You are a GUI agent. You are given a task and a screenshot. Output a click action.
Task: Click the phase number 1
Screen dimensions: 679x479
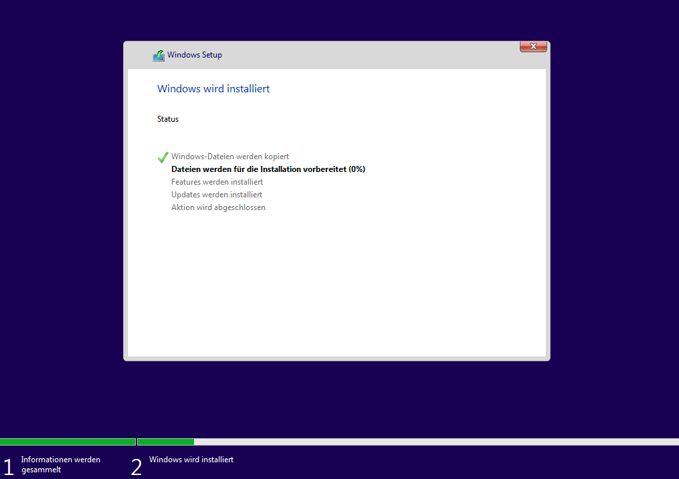[8, 468]
